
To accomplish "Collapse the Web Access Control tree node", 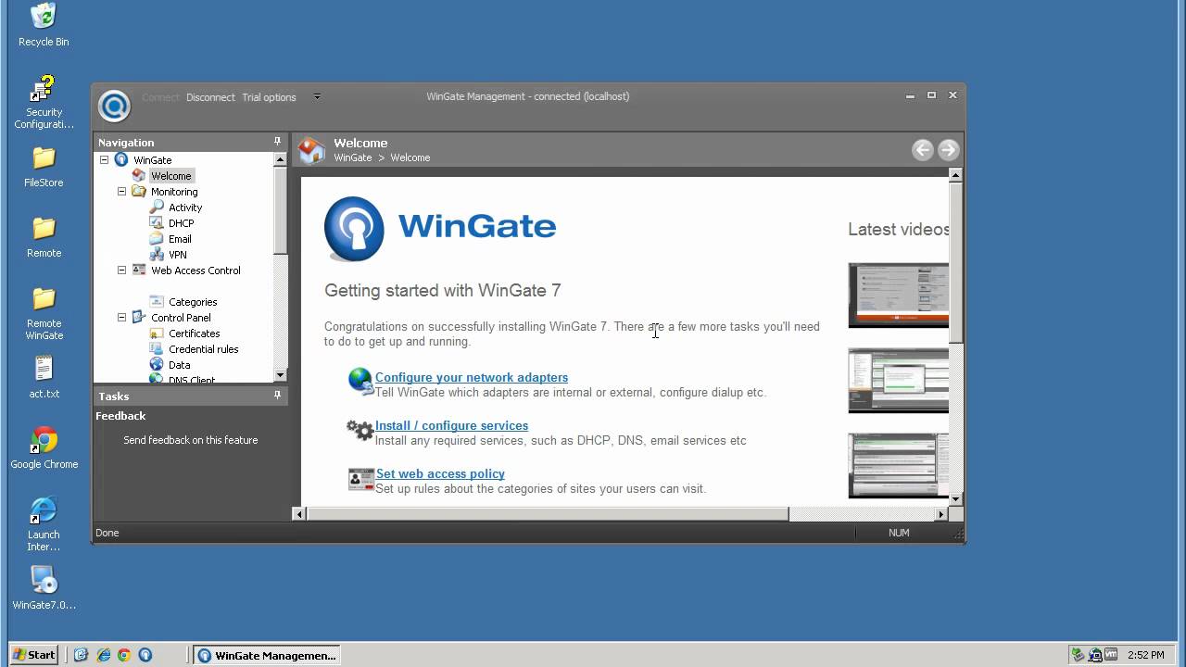I will click(121, 271).
